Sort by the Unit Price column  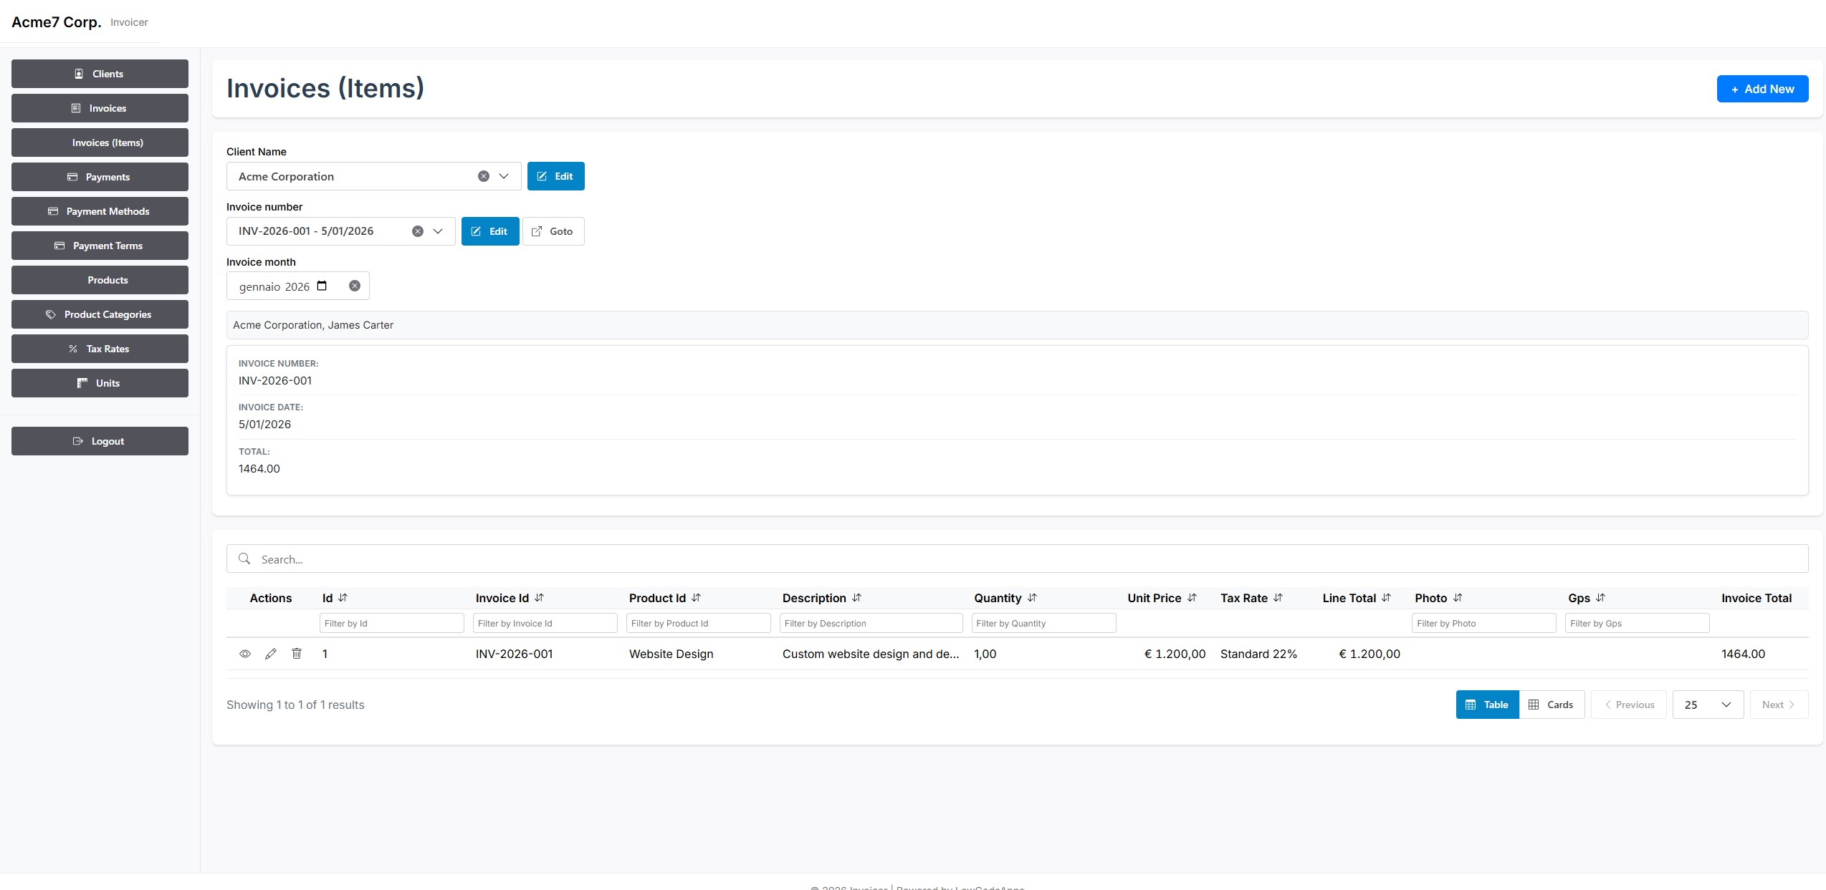tap(1192, 597)
